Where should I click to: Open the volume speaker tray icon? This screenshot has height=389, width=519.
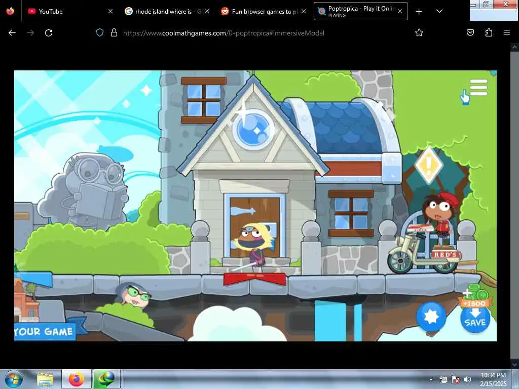(x=467, y=379)
